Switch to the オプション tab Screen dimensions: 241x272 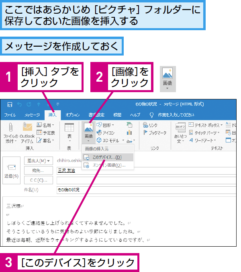(x=73, y=115)
